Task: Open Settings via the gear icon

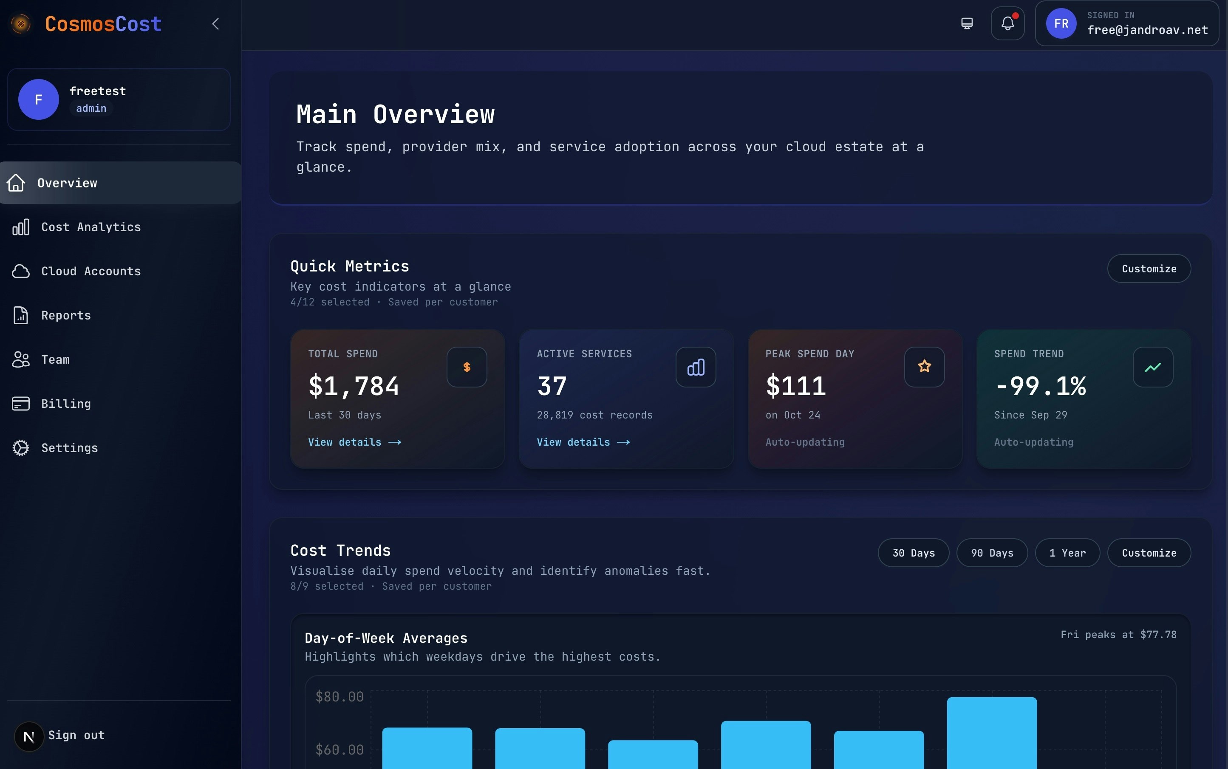Action: 20,447
